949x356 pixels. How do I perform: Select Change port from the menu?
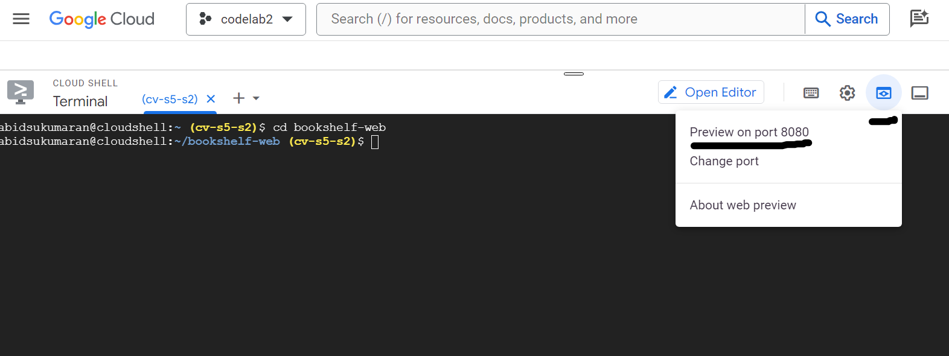click(x=724, y=161)
